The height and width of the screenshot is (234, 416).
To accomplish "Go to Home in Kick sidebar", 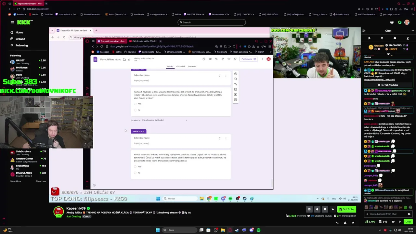I will (16, 32).
